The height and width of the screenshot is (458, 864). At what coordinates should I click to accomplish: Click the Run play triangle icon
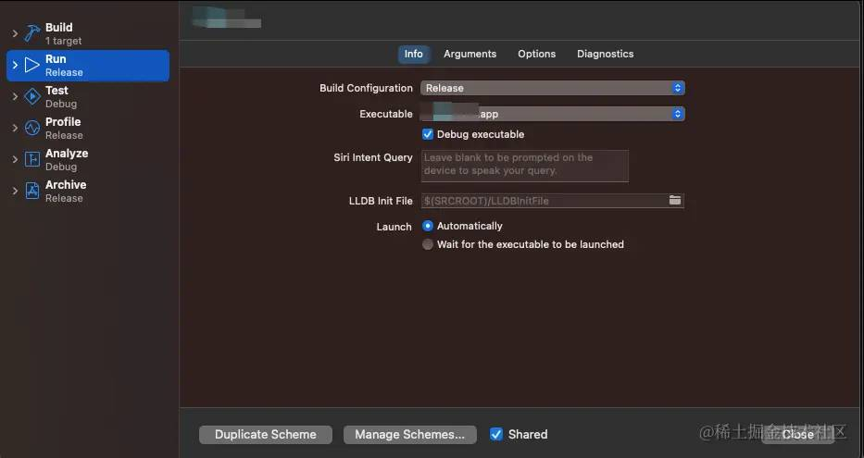point(32,65)
